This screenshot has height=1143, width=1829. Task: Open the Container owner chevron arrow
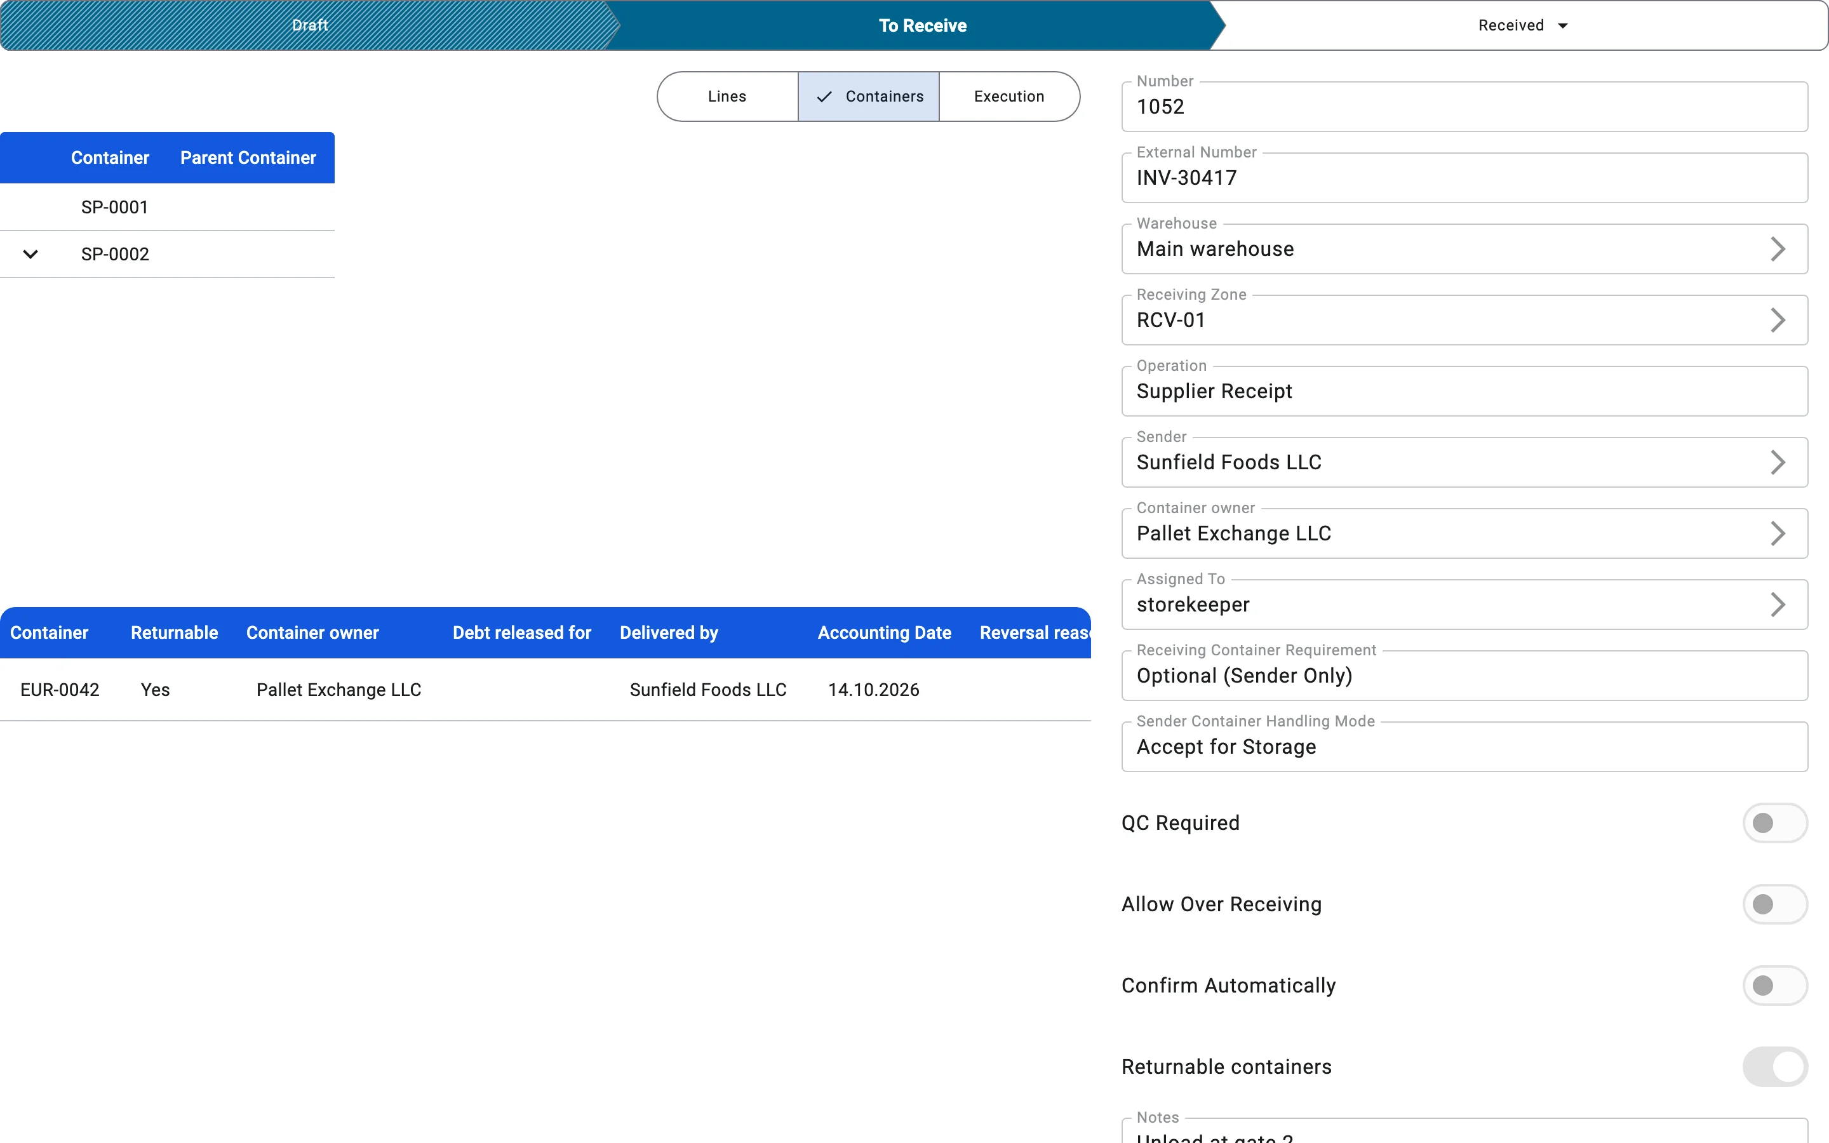(1778, 533)
